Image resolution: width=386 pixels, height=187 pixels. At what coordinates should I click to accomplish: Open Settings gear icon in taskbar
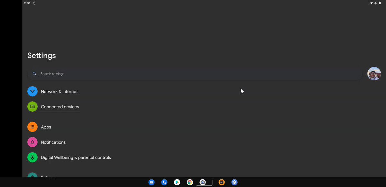click(234, 182)
